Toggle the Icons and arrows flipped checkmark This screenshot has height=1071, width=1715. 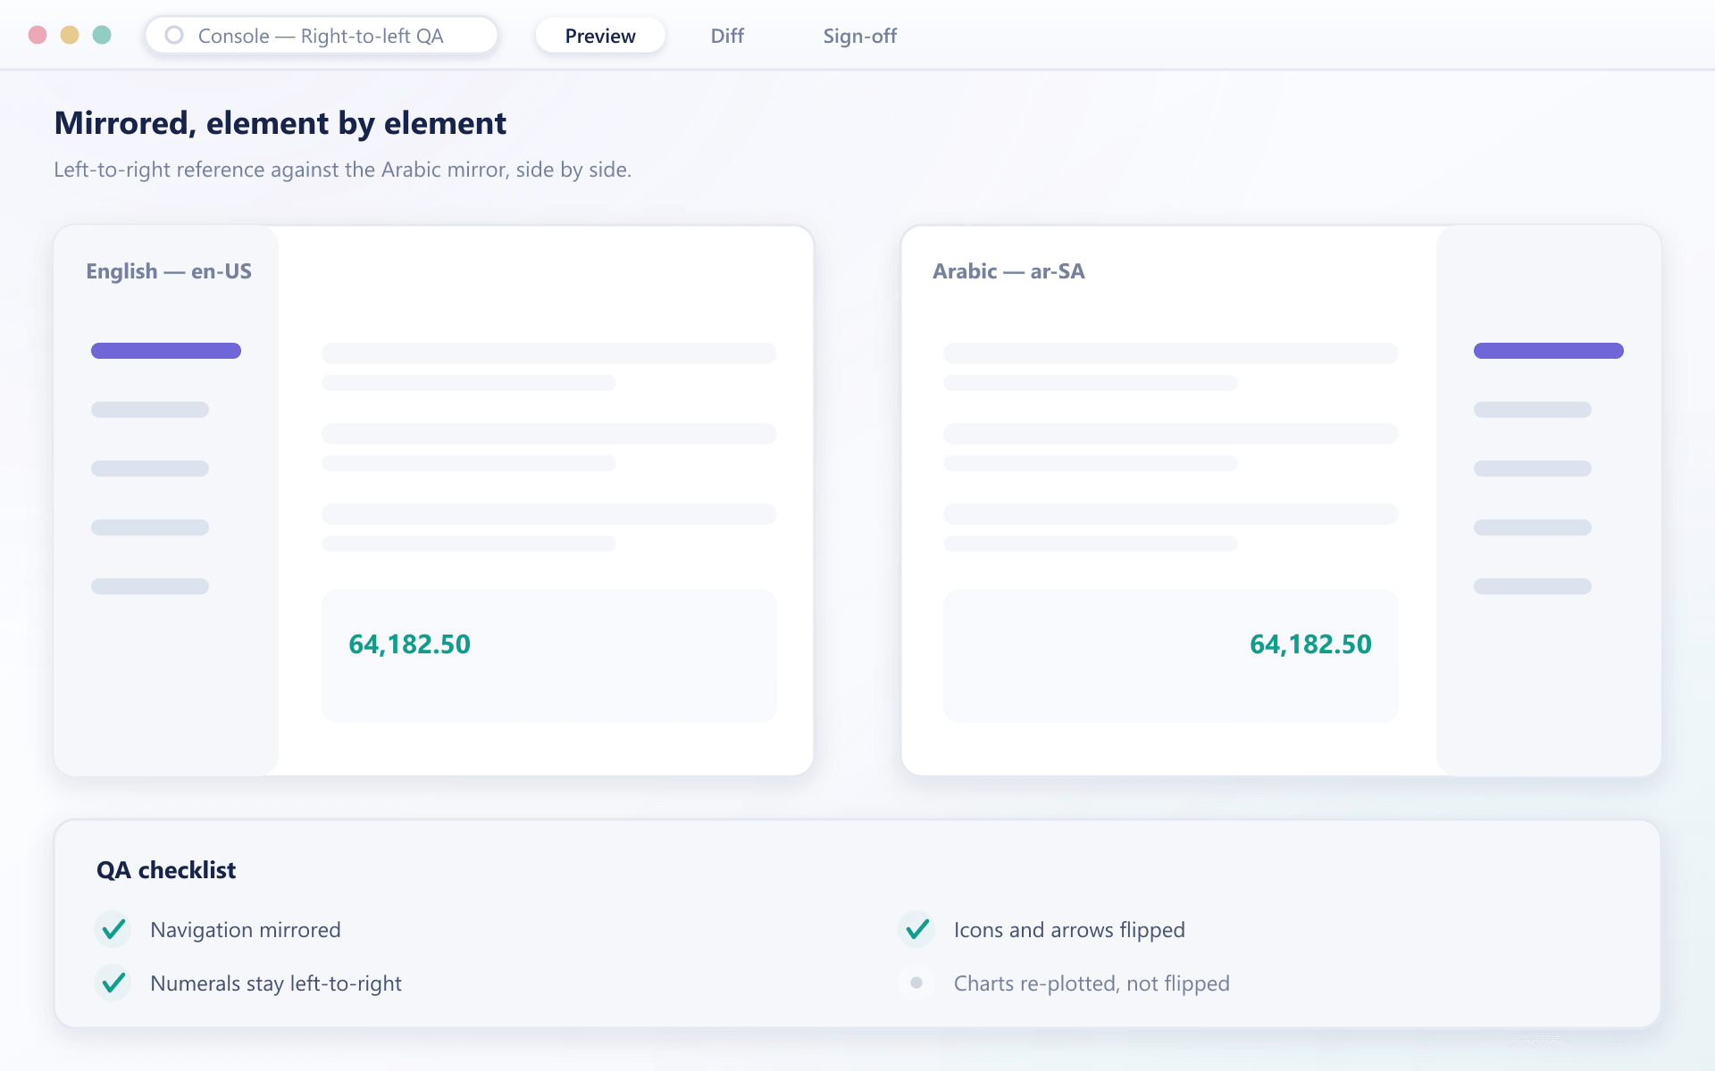916,929
